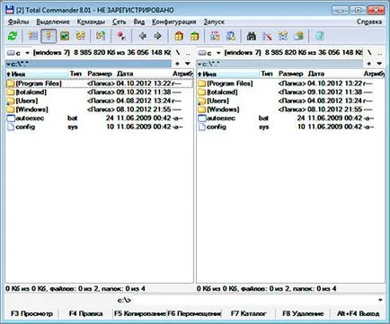
Task: Click the F5 Копирование button
Action: 139,313
